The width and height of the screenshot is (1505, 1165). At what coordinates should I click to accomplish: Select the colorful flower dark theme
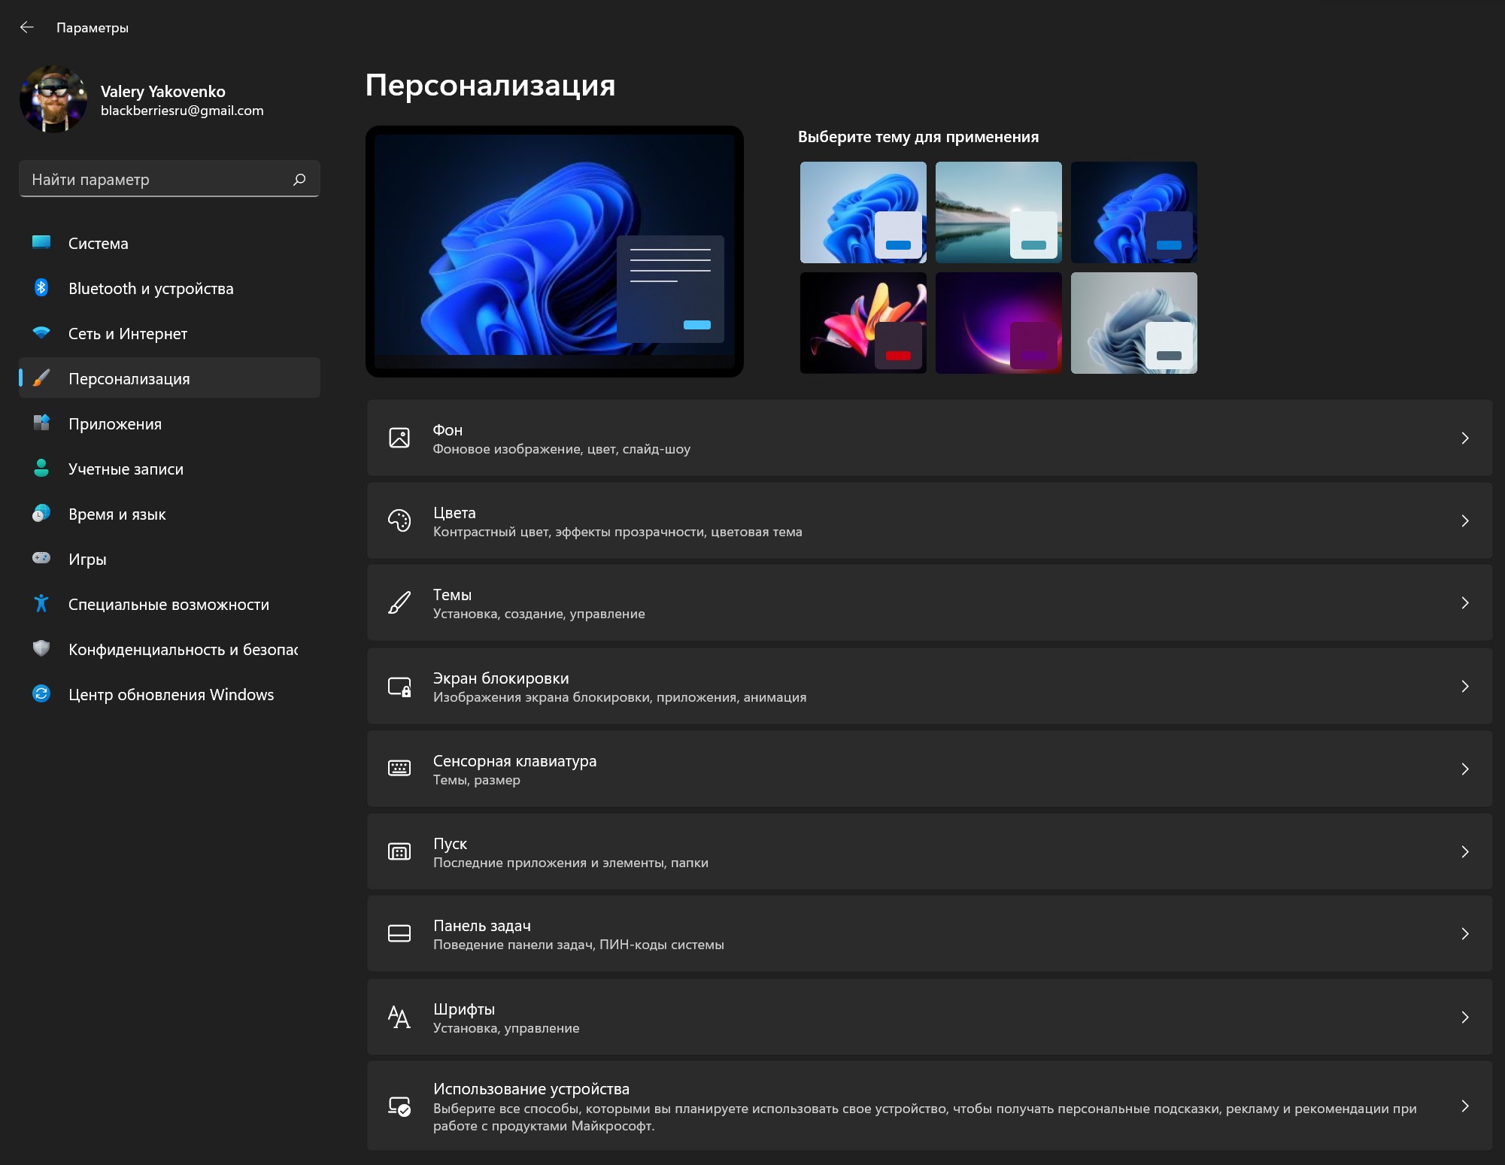863,323
